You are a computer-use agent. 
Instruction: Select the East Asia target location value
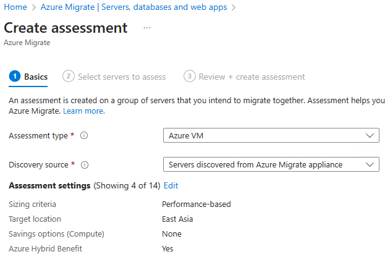pyautogui.click(x=177, y=219)
